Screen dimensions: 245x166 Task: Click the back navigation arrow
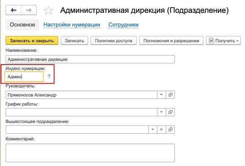click(x=13, y=10)
